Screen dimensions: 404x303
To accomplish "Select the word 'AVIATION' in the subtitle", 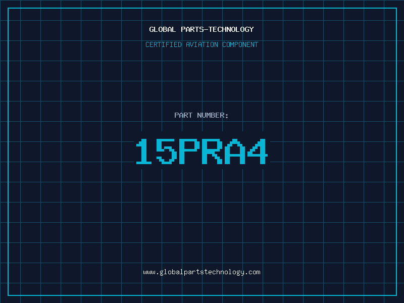I will click(202, 44).
